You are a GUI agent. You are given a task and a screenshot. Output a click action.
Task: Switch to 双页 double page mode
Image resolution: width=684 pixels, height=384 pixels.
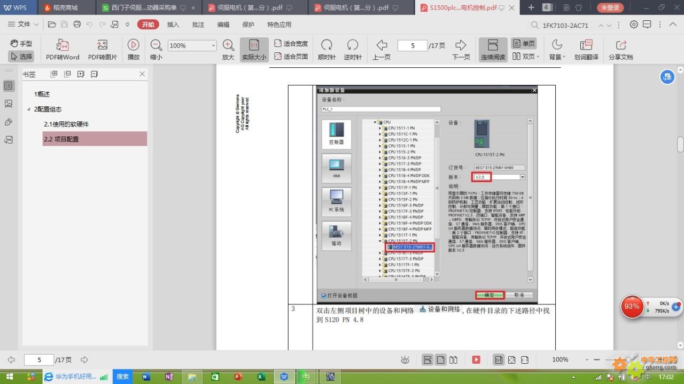pos(526,57)
